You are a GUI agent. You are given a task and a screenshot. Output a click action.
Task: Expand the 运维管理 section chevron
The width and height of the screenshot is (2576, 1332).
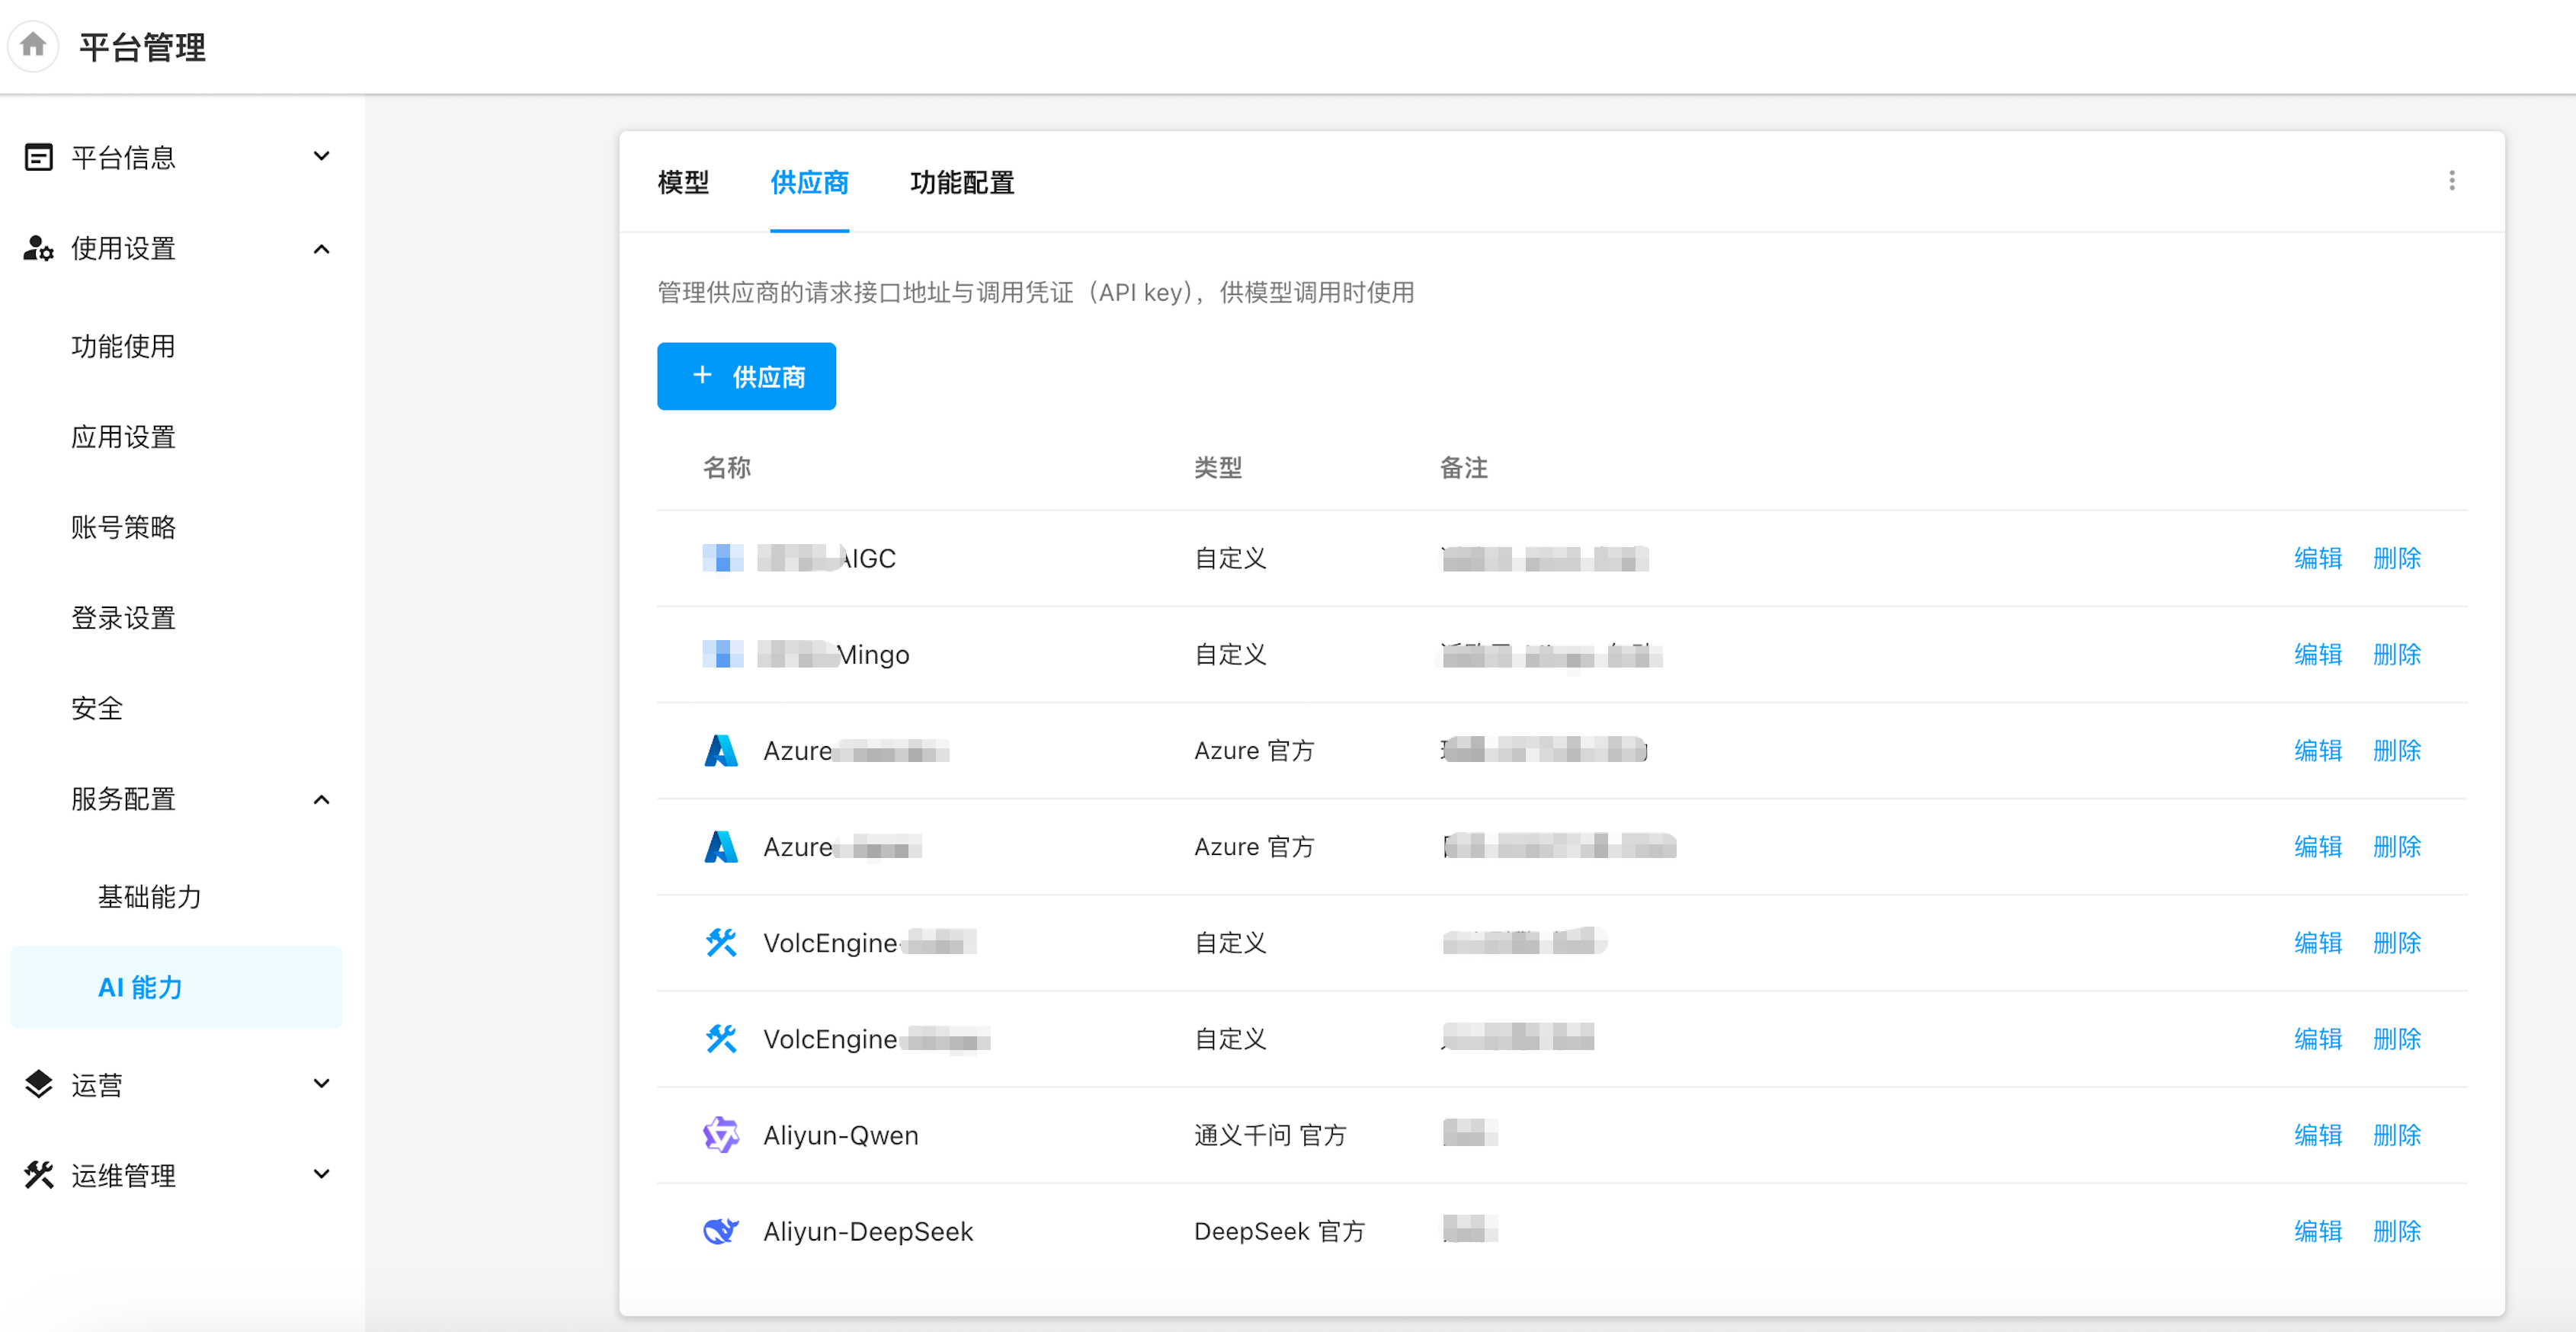[x=321, y=1174]
